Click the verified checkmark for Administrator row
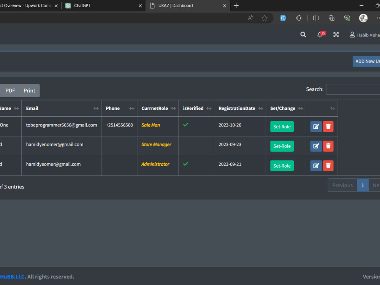Image resolution: width=380 pixels, height=285 pixels. [186, 164]
